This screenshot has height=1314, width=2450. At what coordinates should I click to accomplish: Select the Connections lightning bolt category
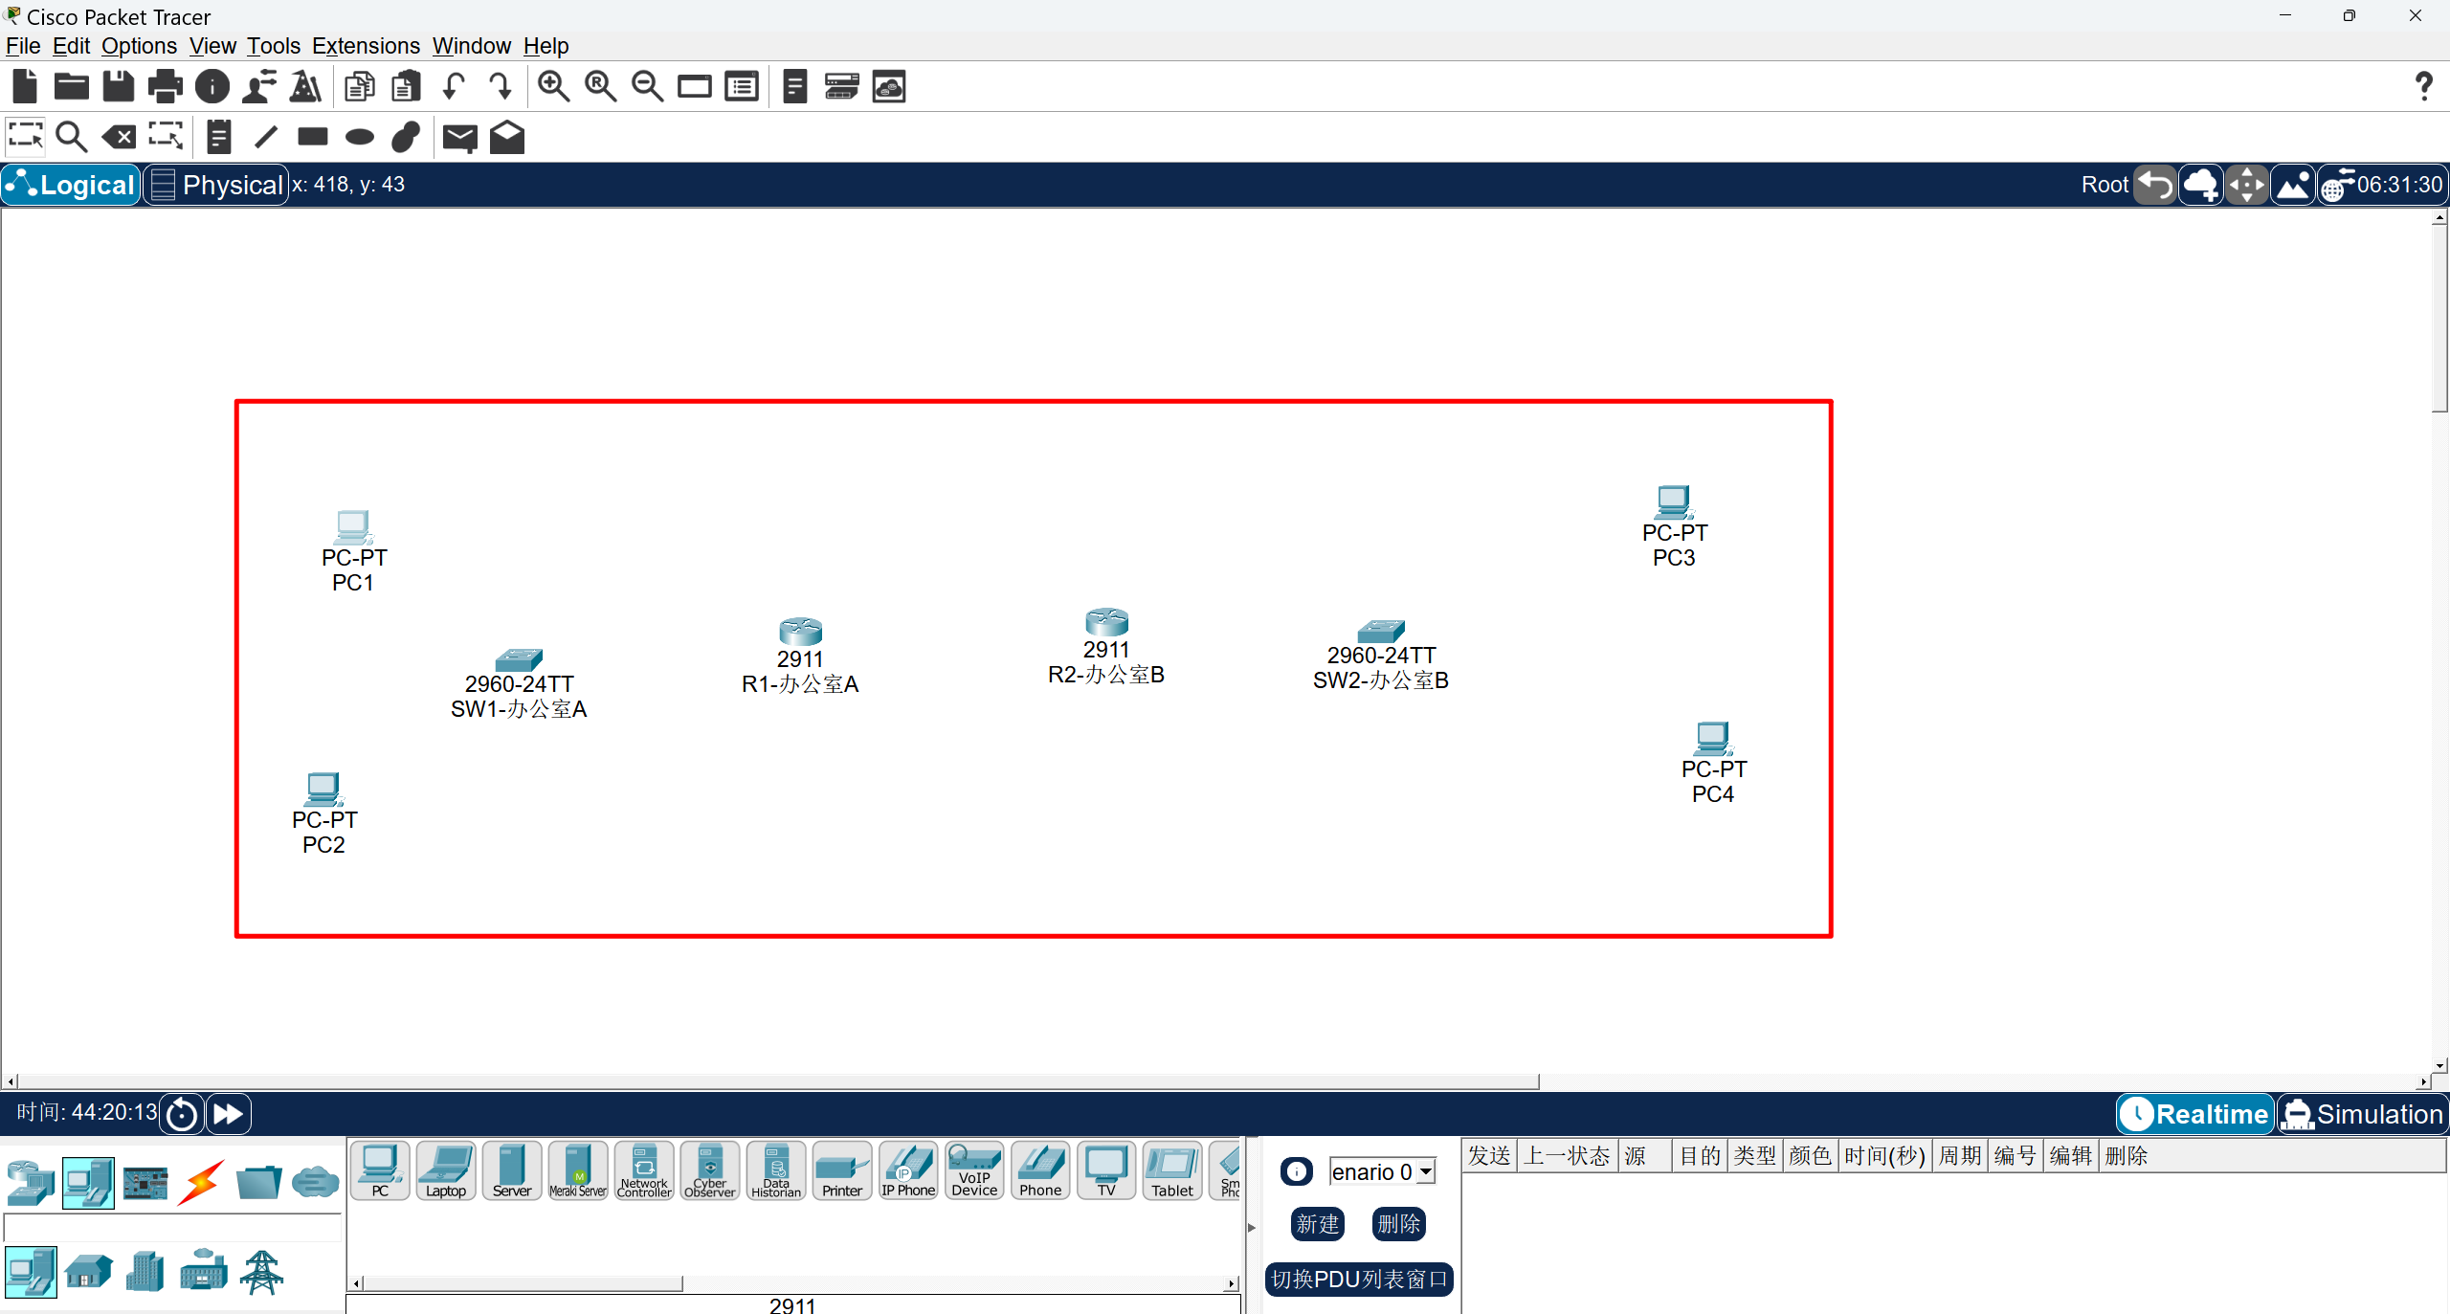click(x=202, y=1183)
